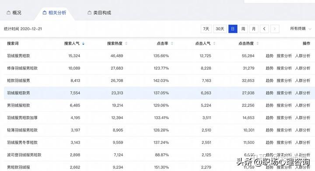Screen dimensions: 315x171
Task: Click the 类目构成 tab bag icon
Action: point(89,13)
